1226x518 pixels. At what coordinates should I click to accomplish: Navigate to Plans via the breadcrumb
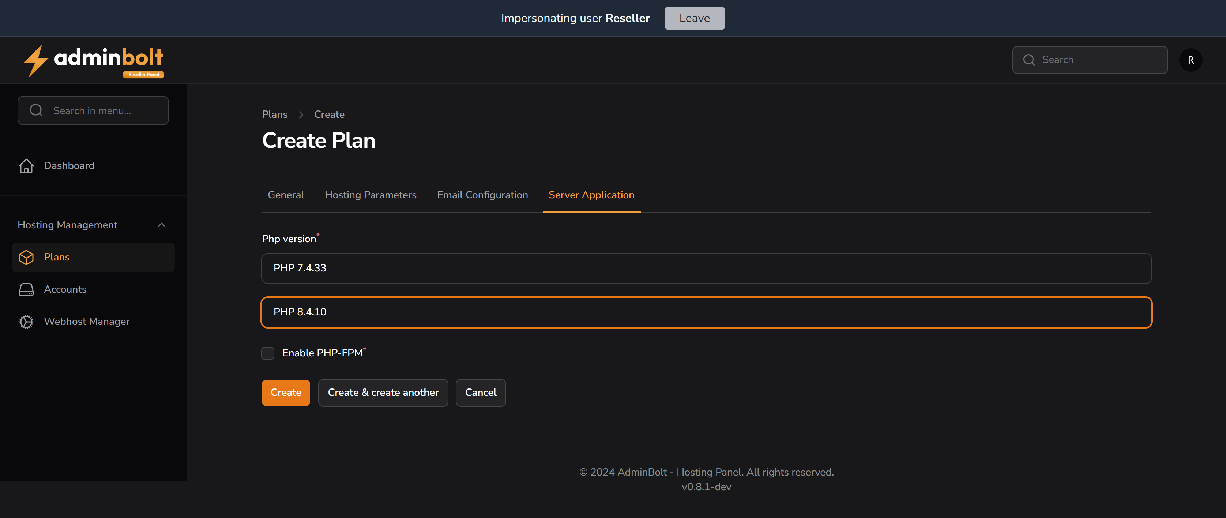[275, 114]
